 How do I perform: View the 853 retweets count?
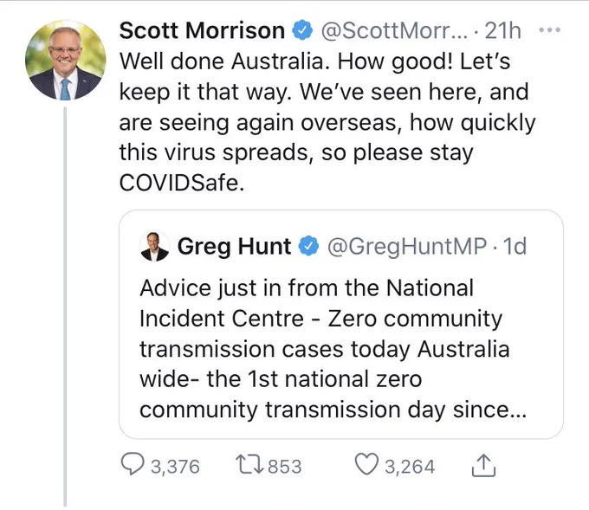click(x=285, y=467)
